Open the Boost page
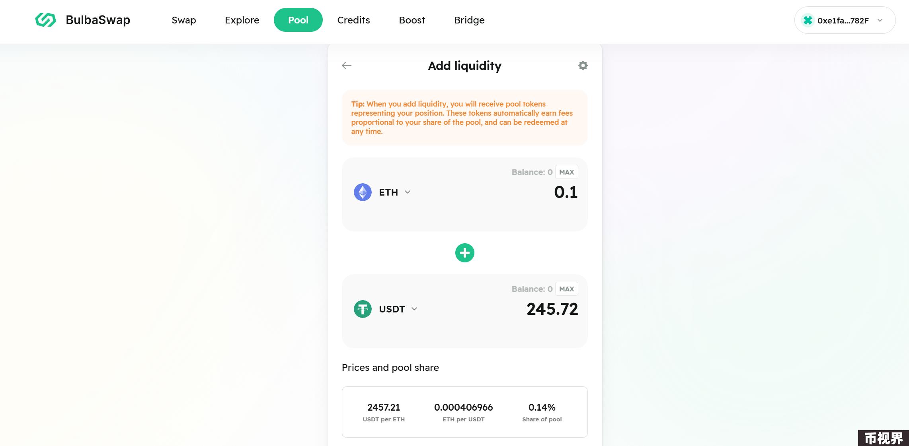 pyautogui.click(x=412, y=20)
